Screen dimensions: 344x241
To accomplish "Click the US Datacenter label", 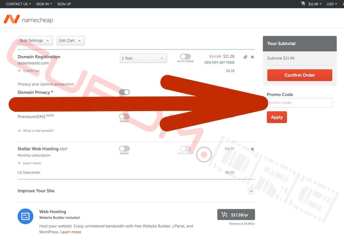I will [x=29, y=172].
